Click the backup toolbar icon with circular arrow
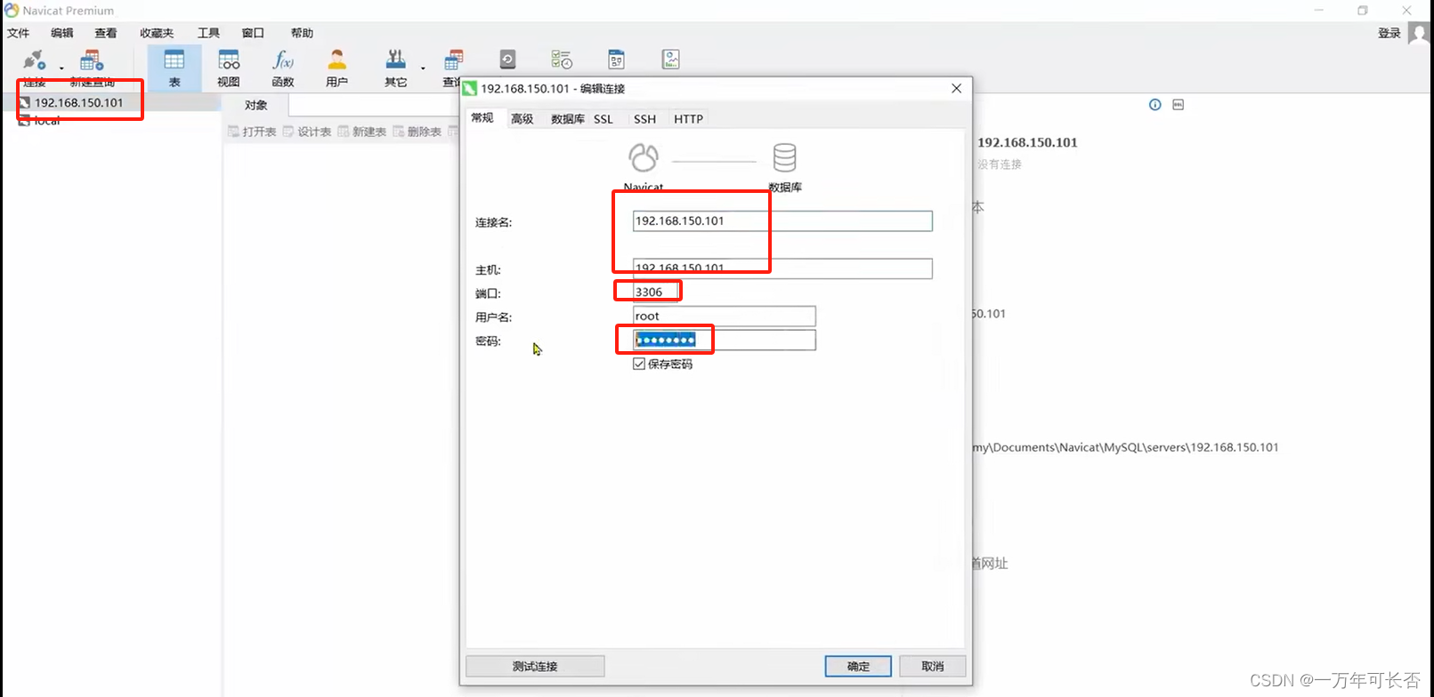This screenshot has width=1434, height=697. tap(507, 60)
